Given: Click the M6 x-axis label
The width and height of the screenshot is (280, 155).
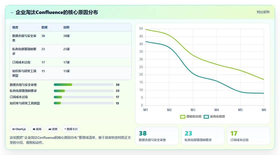Looking at the screenshot, I should tap(264, 110).
